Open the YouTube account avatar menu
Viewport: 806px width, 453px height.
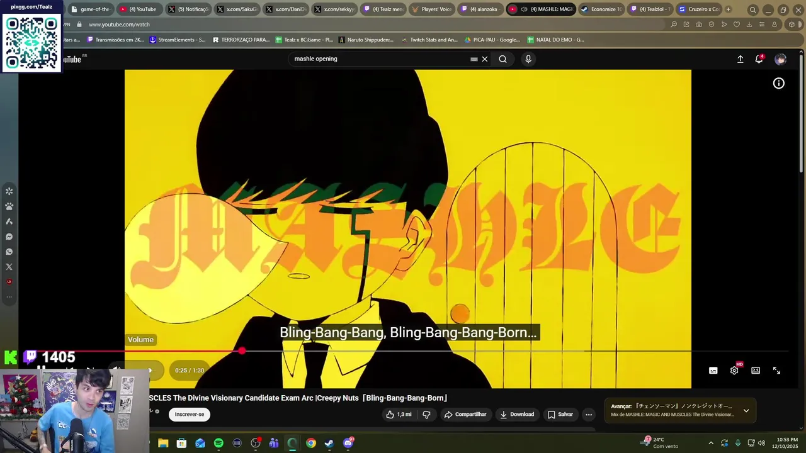click(x=781, y=59)
